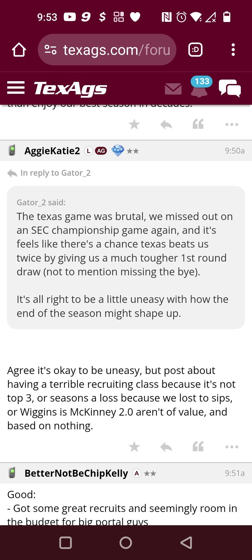Tap the texags.com address bar
The image size is (252, 560).
(x=116, y=50)
